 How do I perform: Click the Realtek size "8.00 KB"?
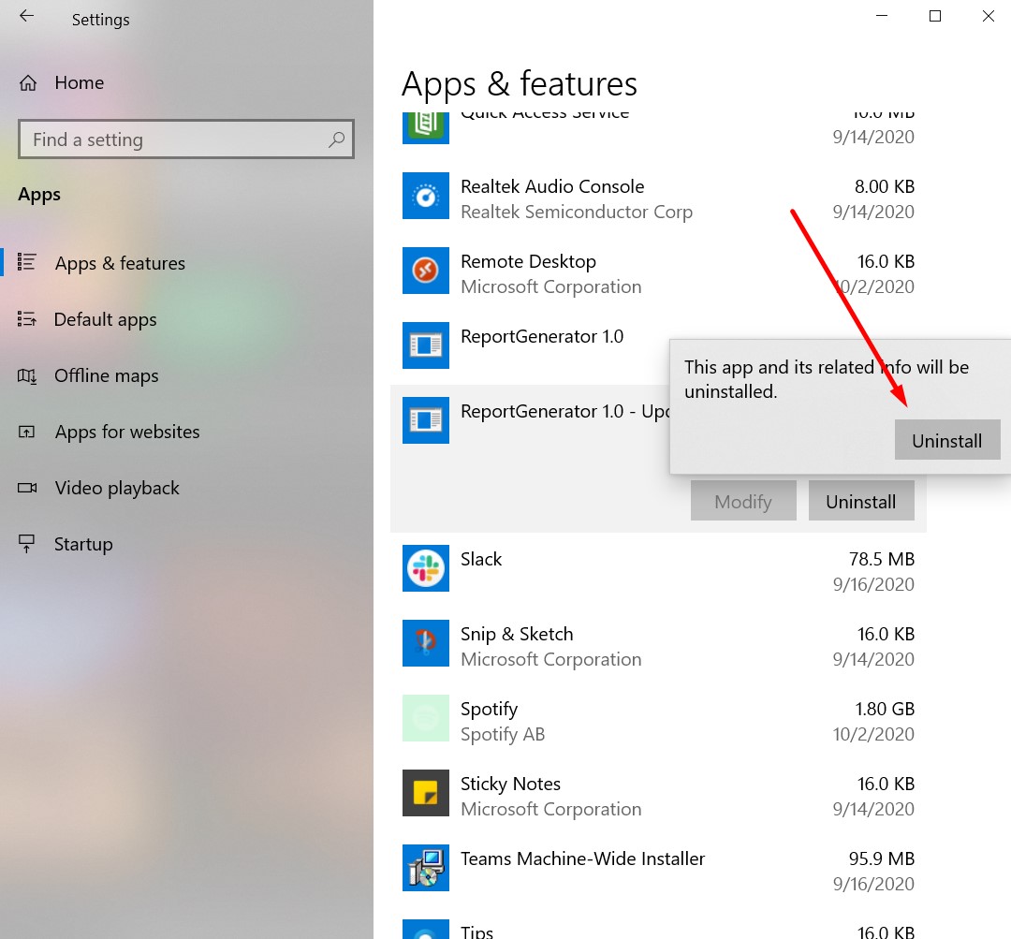pyautogui.click(x=885, y=186)
